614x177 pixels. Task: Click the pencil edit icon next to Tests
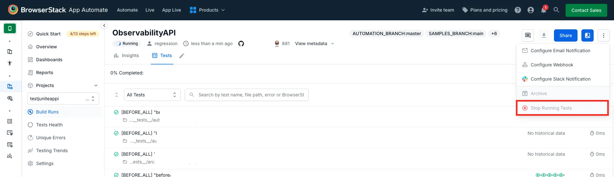182,56
